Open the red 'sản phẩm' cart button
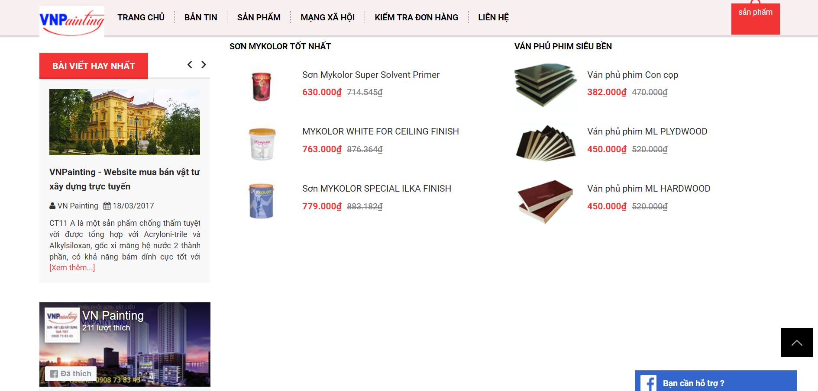818x391 pixels. 756,19
